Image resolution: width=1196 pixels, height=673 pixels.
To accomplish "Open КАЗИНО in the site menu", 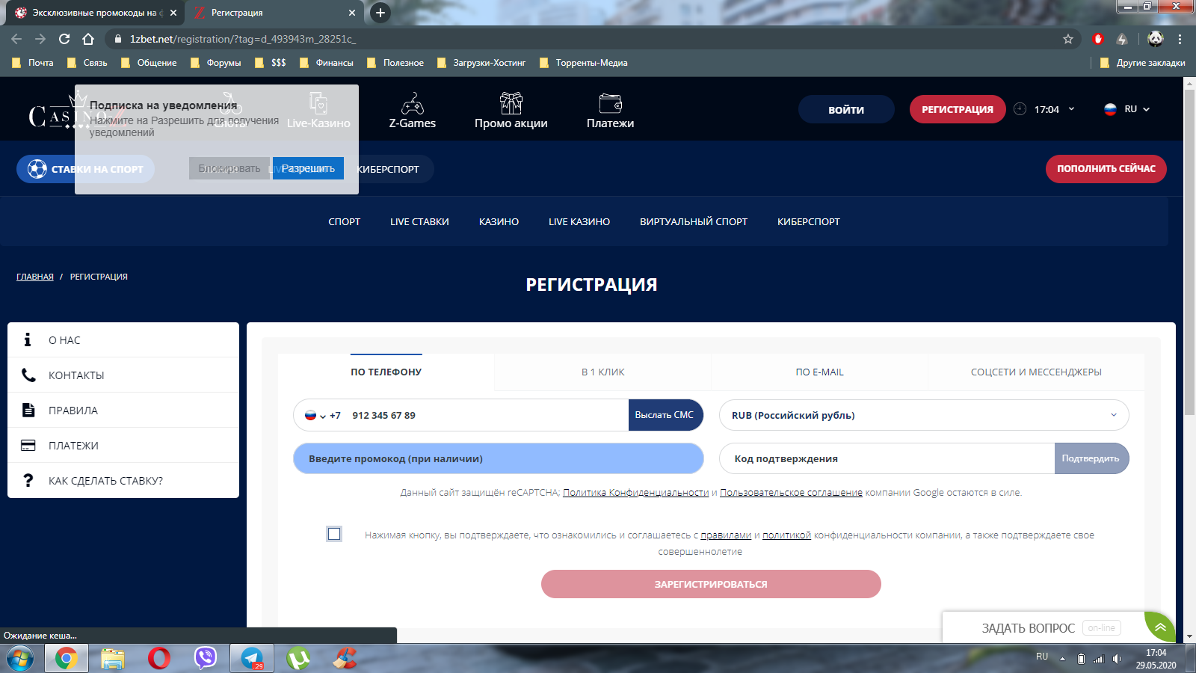I will (499, 221).
